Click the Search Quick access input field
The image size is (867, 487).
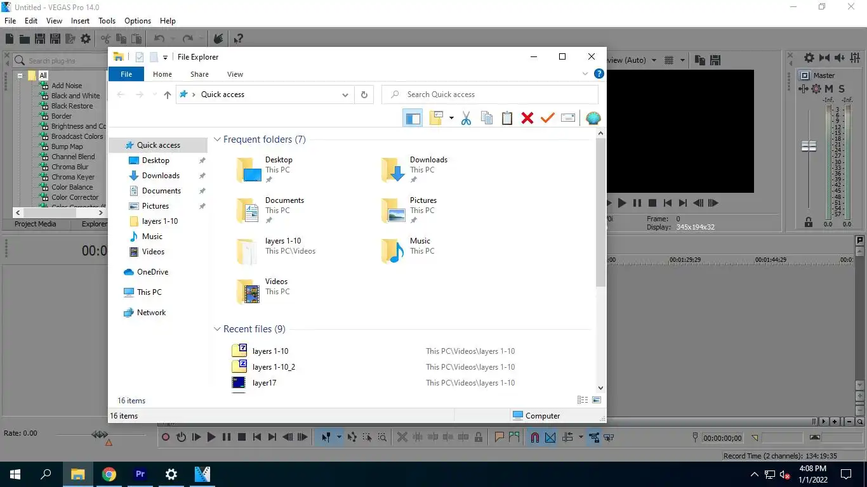tap(490, 94)
